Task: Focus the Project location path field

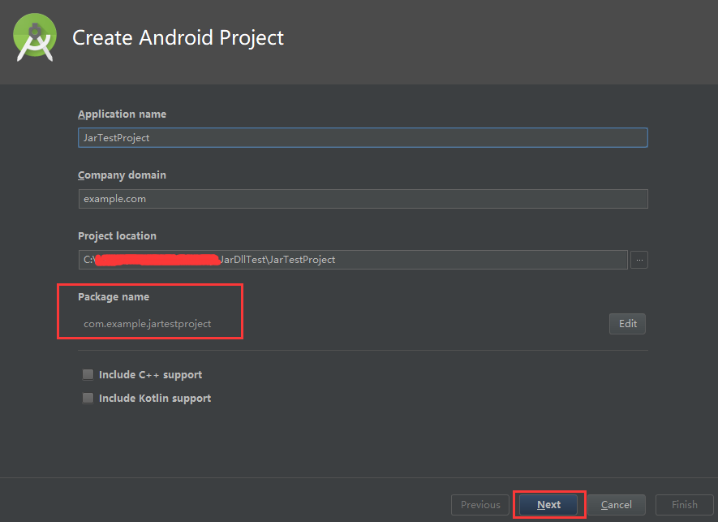Action: pyautogui.click(x=353, y=260)
